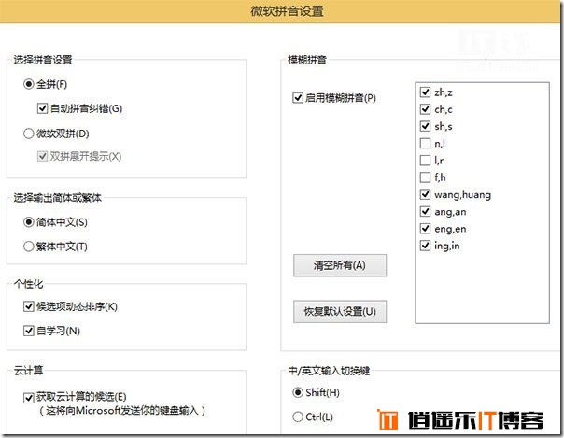
Task: Click the 微软拼音设置 title bar
Action: 280,11
